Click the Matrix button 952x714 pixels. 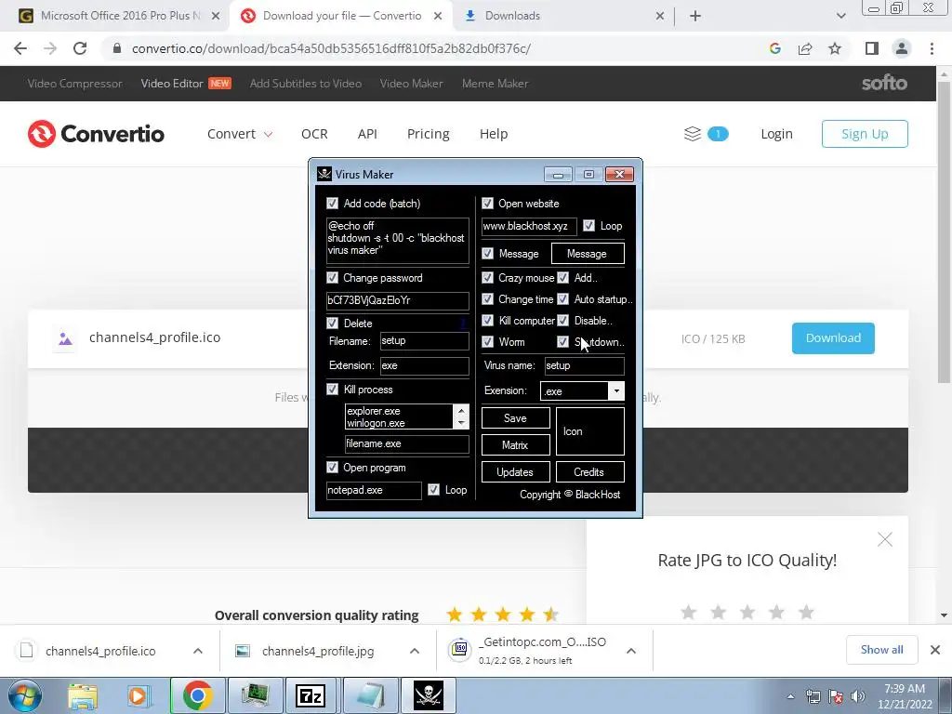point(515,445)
